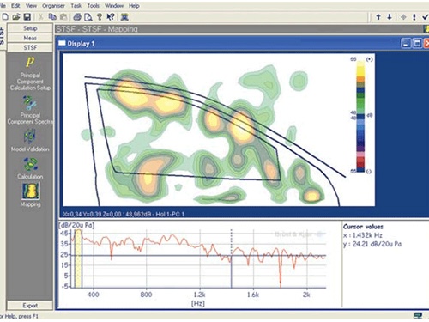Click the Print icon in toolbar
Viewport: 429px width, 322px height.
[x=77, y=17]
